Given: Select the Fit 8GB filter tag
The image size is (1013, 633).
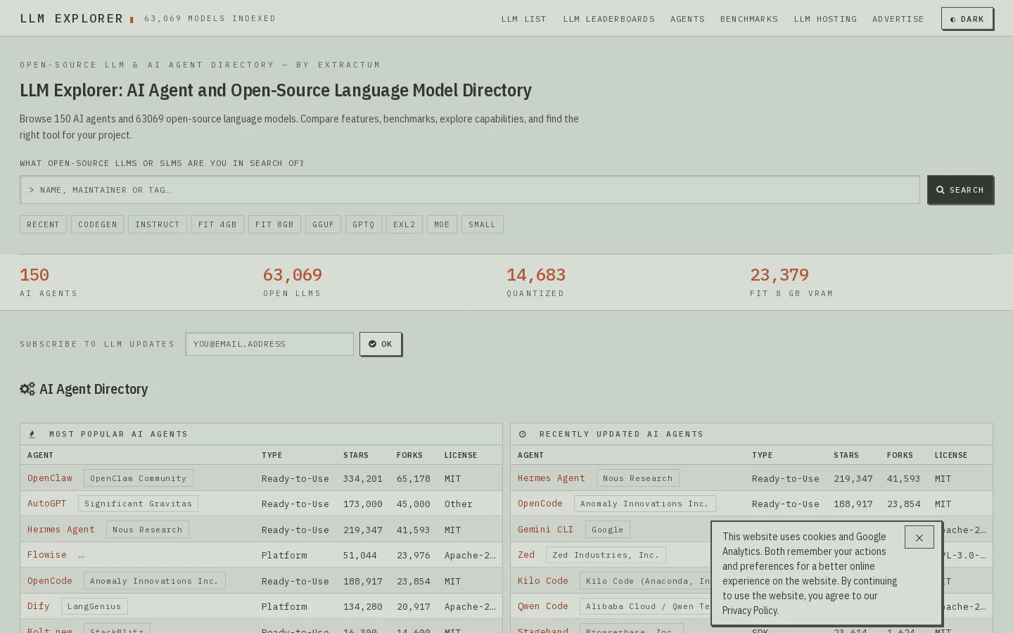Looking at the screenshot, I should coord(274,224).
